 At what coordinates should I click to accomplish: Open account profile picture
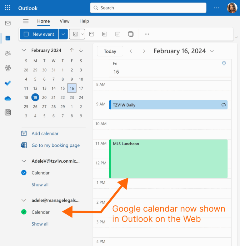(232, 8)
